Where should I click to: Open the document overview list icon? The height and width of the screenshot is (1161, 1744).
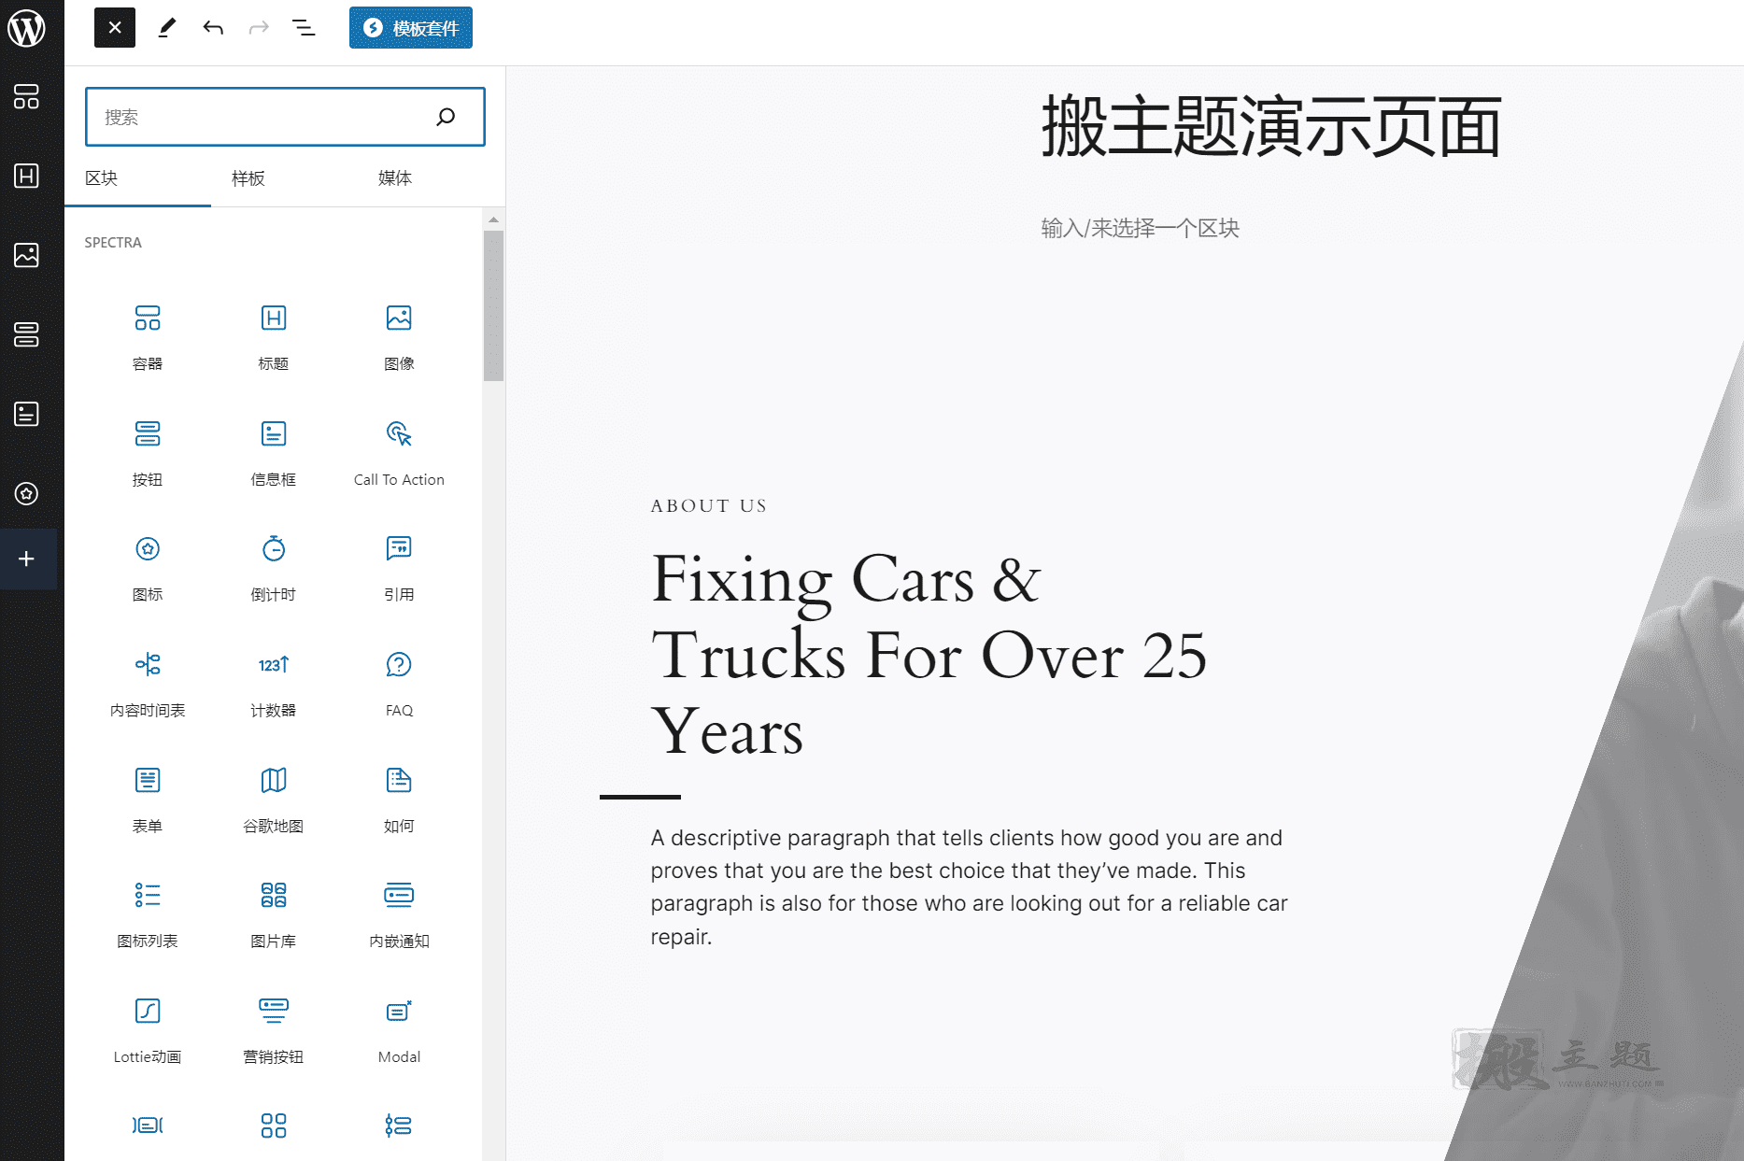coord(304,28)
